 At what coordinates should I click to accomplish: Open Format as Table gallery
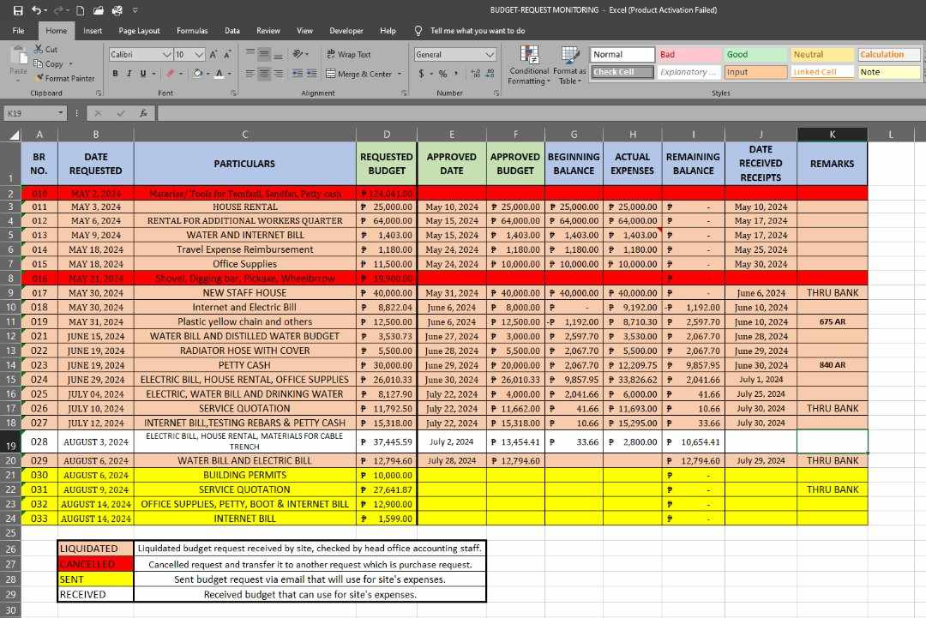pyautogui.click(x=569, y=65)
